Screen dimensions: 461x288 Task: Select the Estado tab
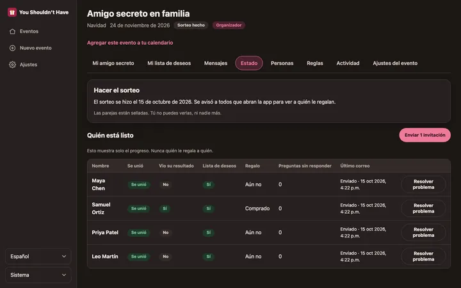pyautogui.click(x=249, y=63)
